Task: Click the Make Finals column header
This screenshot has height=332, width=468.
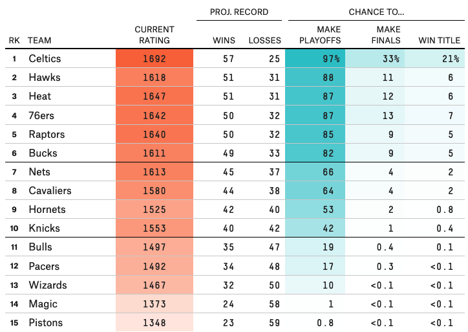Action: click(388, 35)
